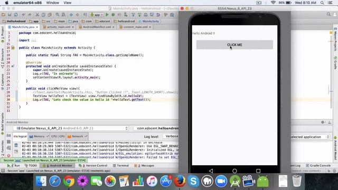The width and height of the screenshot is (338, 190).
Task: Open the com.edocent.helloandroid process dropdown
Action: click(156, 128)
